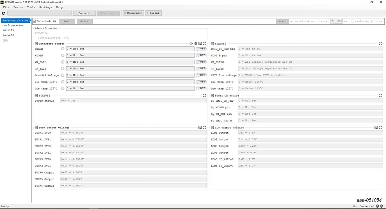Click the VR_FLT1 value field

[130, 62]
